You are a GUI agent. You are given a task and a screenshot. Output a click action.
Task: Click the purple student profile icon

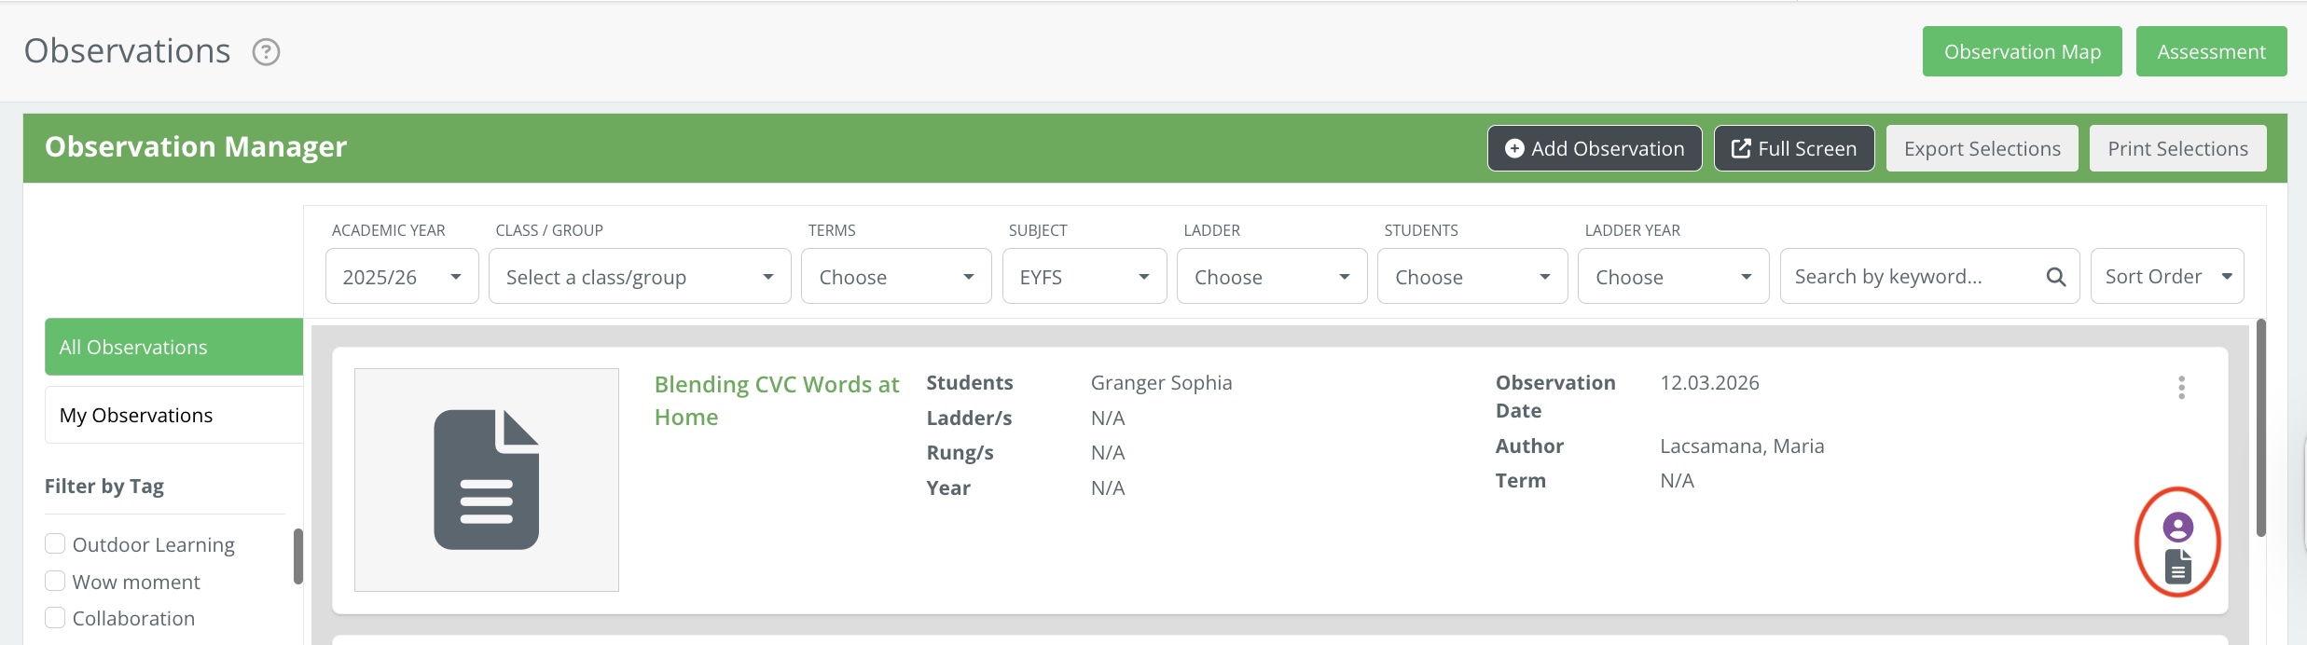coord(2177,528)
